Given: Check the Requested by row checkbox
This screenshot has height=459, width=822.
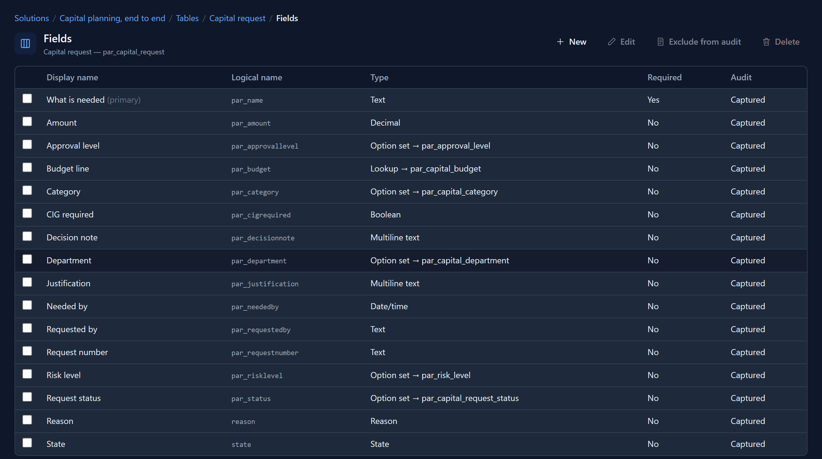Looking at the screenshot, I should 27,328.
